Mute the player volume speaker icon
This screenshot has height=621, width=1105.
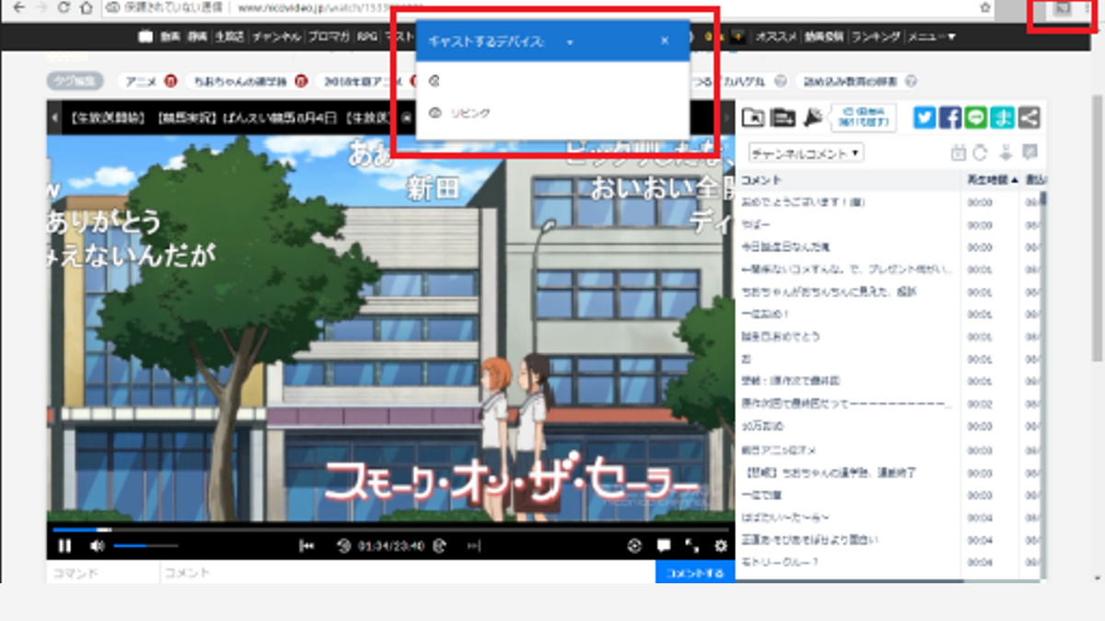pos(97,546)
